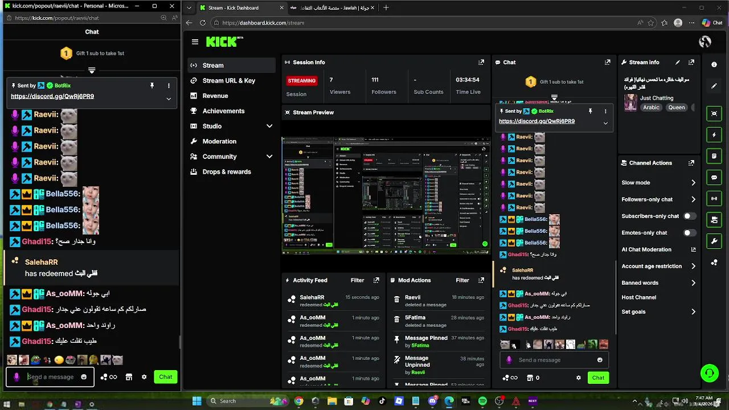
Task: Open the Stream page in sidebar
Action: point(231,65)
